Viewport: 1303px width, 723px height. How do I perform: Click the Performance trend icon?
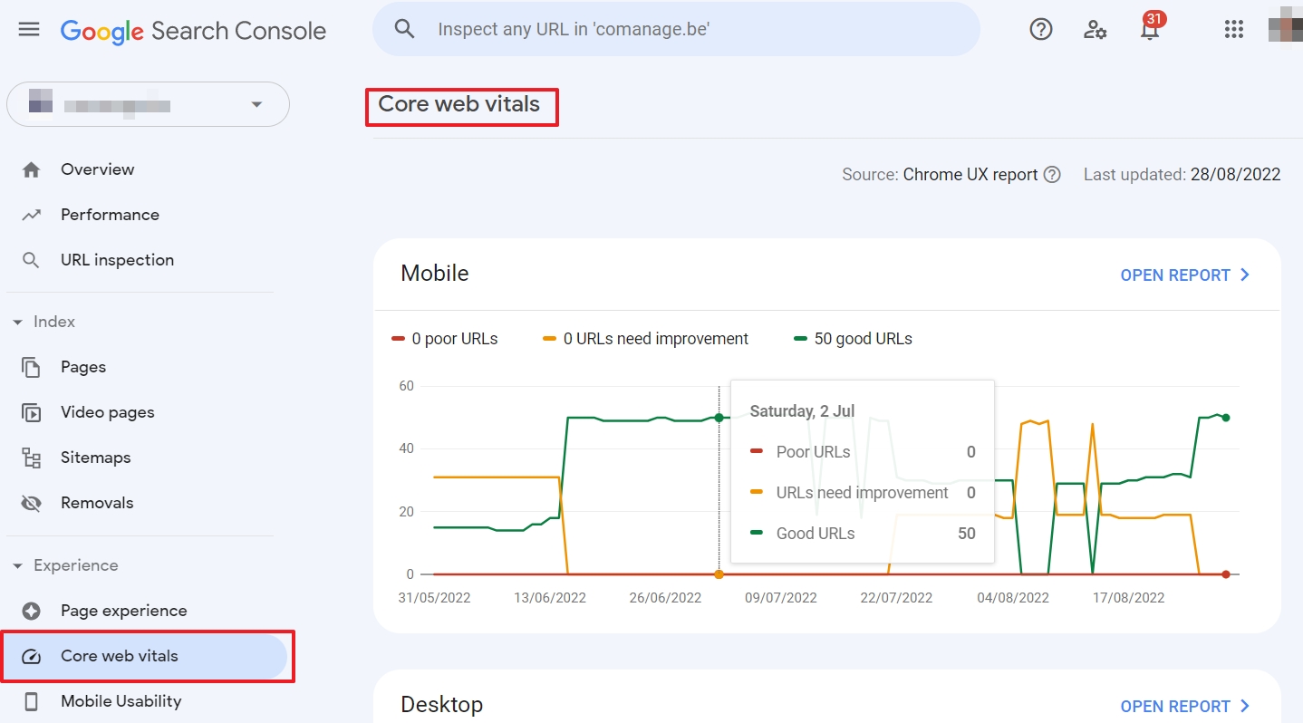[x=31, y=215]
